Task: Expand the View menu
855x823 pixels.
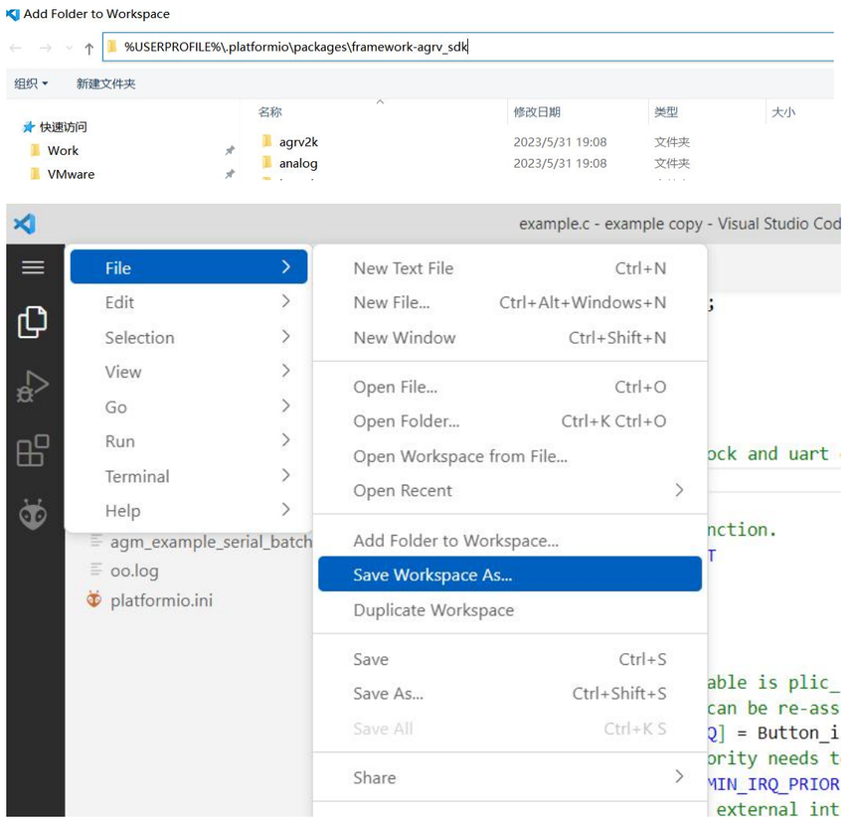Action: click(189, 371)
